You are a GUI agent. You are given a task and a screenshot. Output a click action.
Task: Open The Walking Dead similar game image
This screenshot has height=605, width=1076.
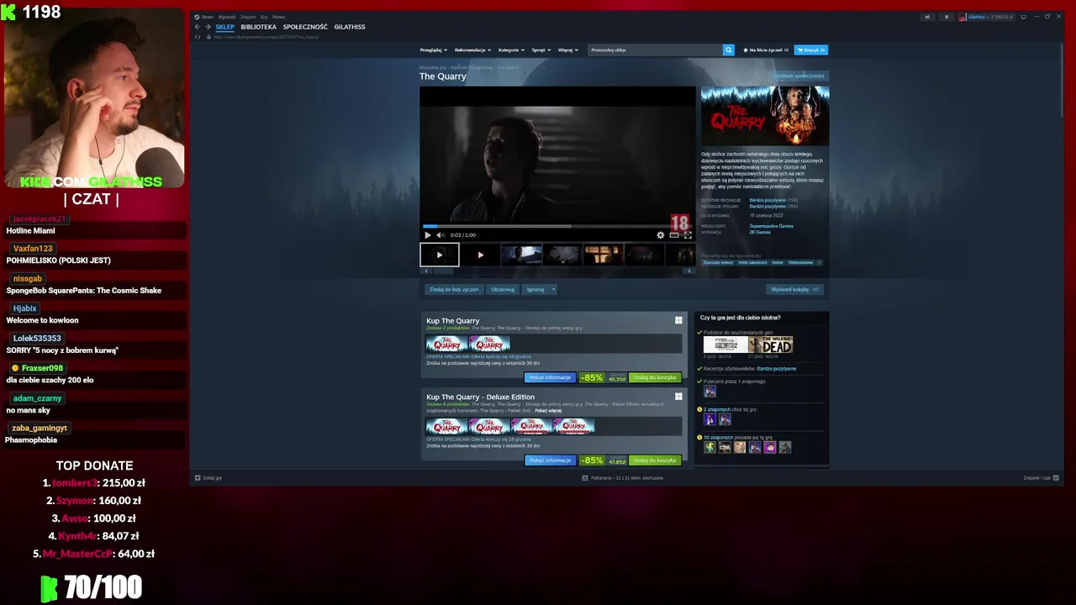coord(771,345)
